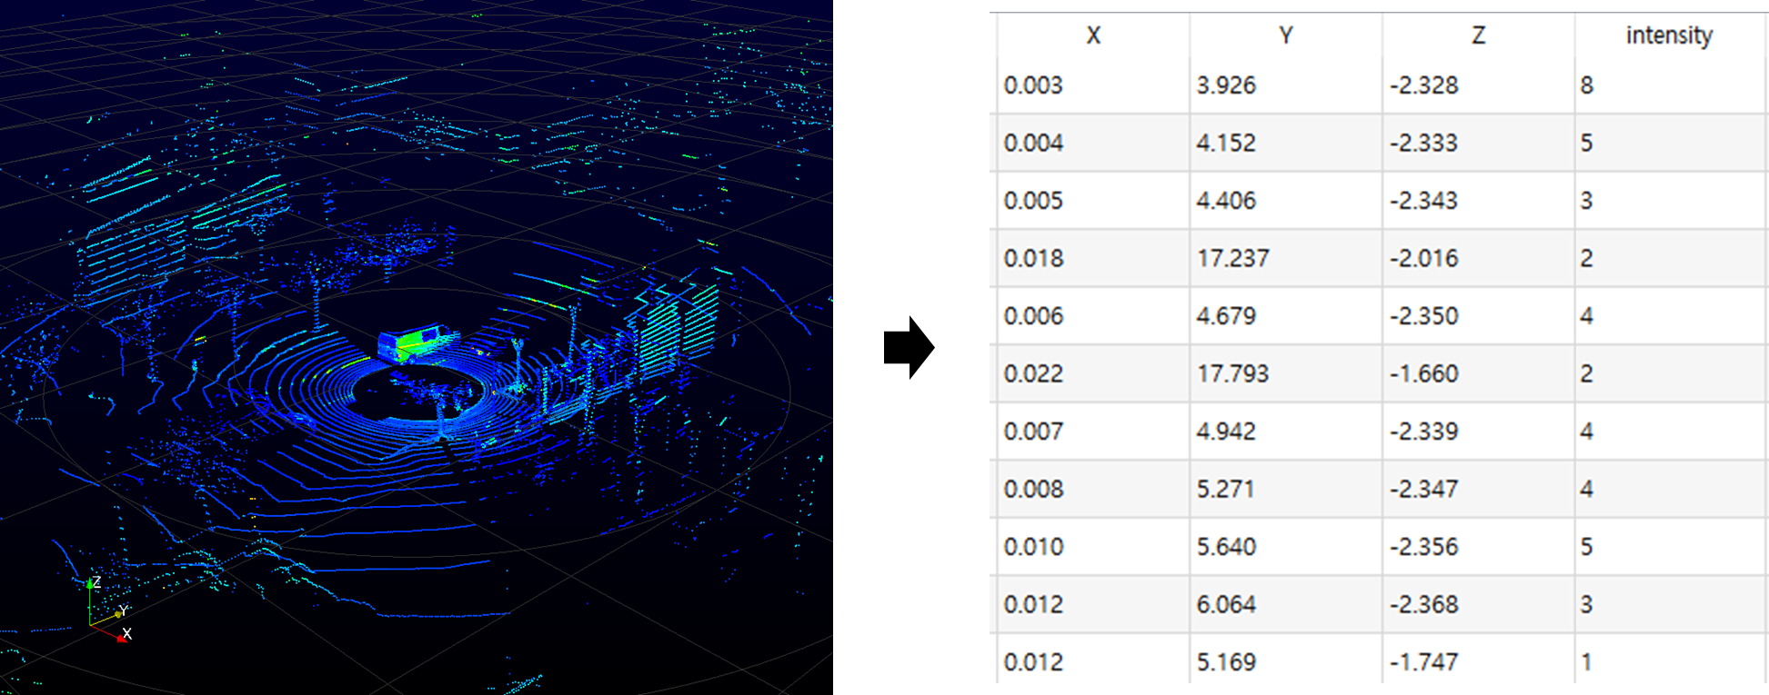This screenshot has height=695, width=1769.
Task: Click the cell with Y value 4.406
Action: [1226, 201]
